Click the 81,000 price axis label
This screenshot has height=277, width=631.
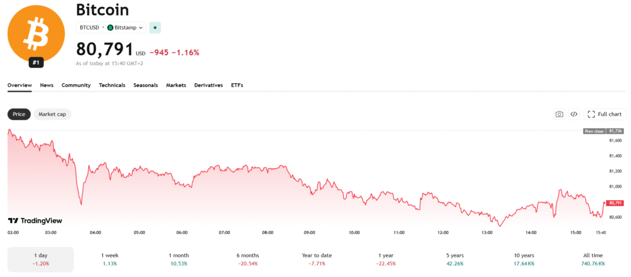coord(616,187)
